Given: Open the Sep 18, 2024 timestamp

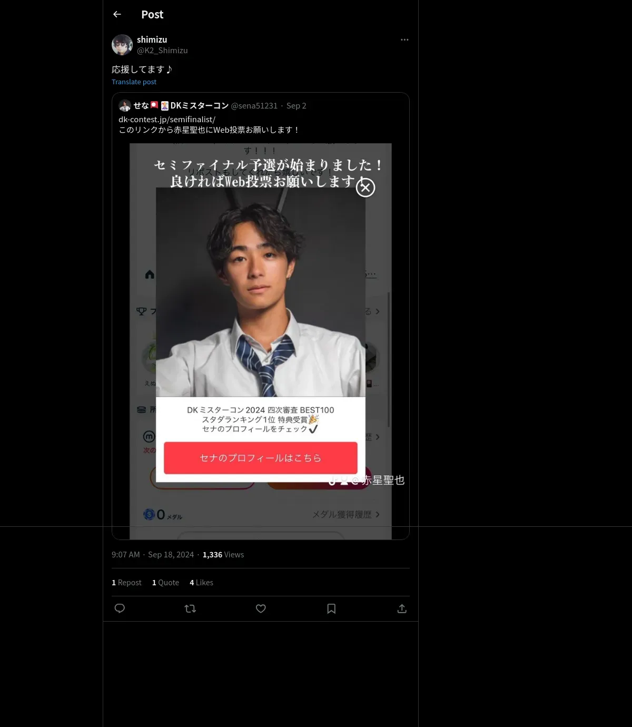Looking at the screenshot, I should (171, 555).
